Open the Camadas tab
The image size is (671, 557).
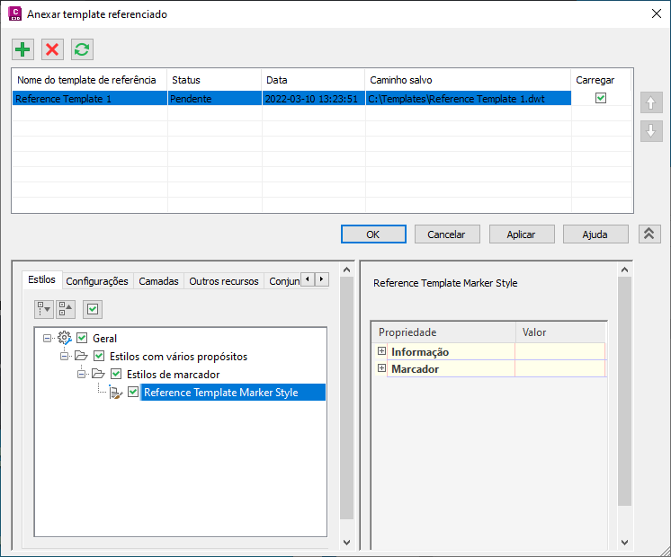tap(158, 281)
